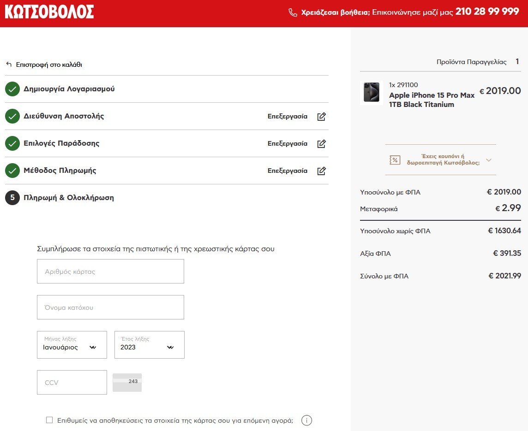
Task: Click the Χρειάζεσαι βοήθεια; text
Action: 336,13
